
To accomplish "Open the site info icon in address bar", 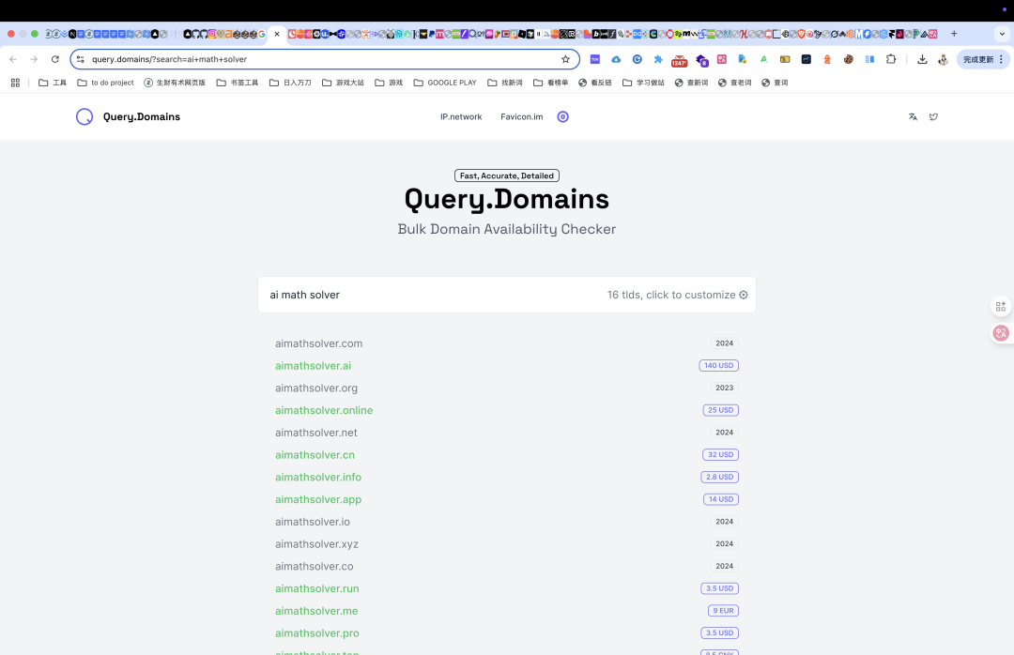I will point(80,59).
